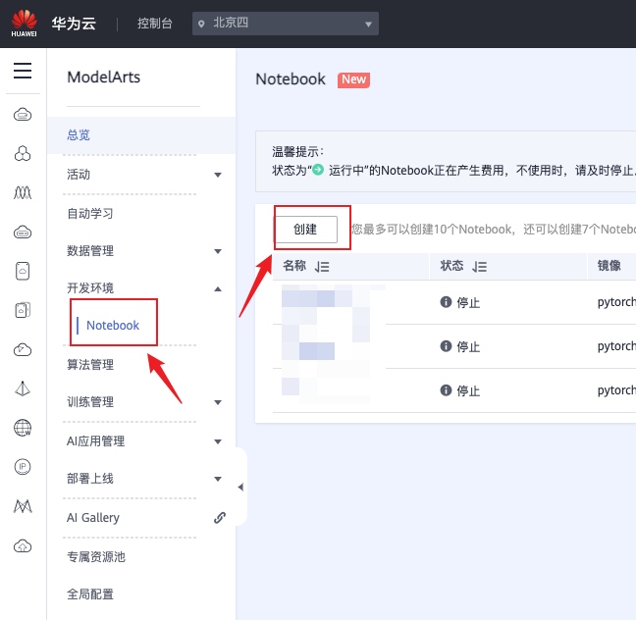Click the globe icon in left sidebar
636x620 pixels.
tap(23, 428)
